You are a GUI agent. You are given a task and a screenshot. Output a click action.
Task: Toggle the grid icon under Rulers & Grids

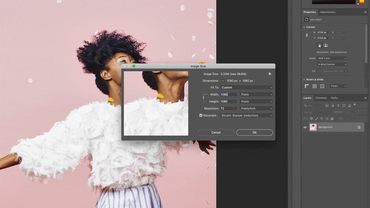pyautogui.click(x=314, y=86)
